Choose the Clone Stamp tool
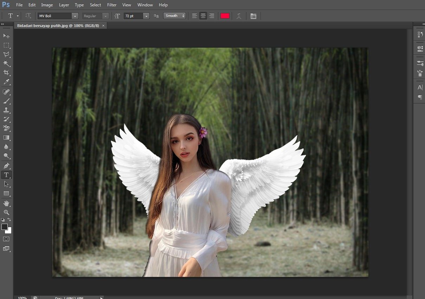This screenshot has height=299, width=425. [x=6, y=110]
